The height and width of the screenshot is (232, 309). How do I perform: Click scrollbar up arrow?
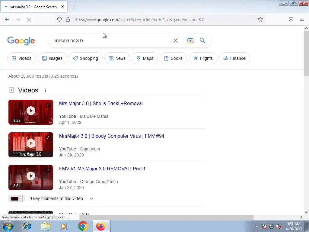(306, 28)
